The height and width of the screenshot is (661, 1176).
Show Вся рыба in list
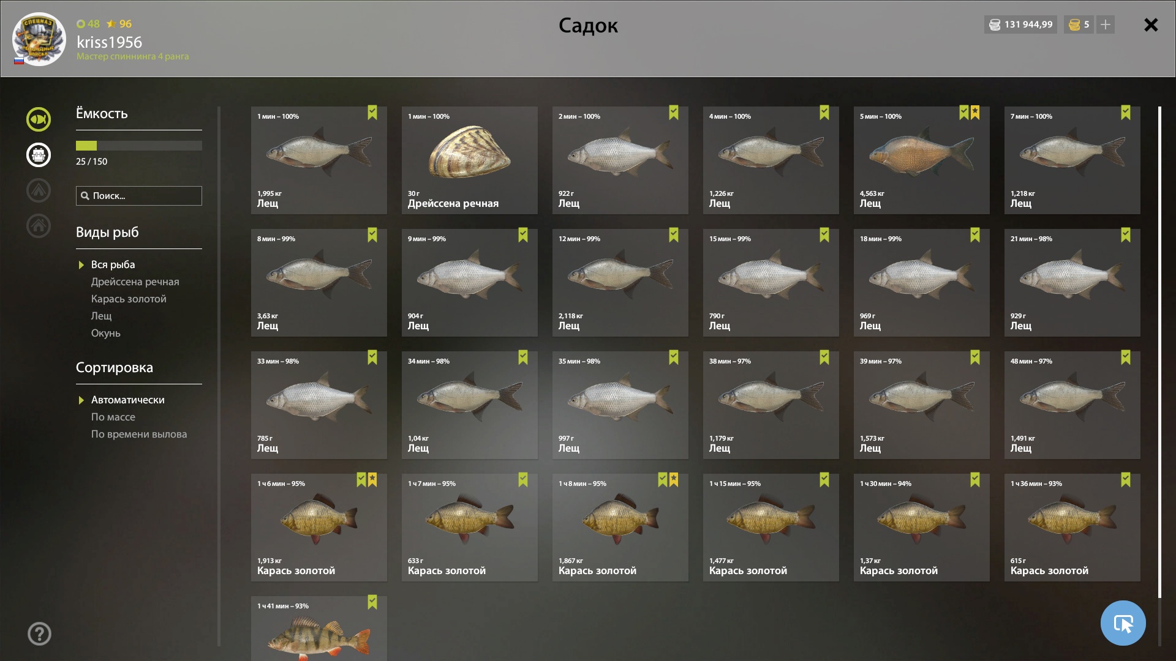point(113,264)
